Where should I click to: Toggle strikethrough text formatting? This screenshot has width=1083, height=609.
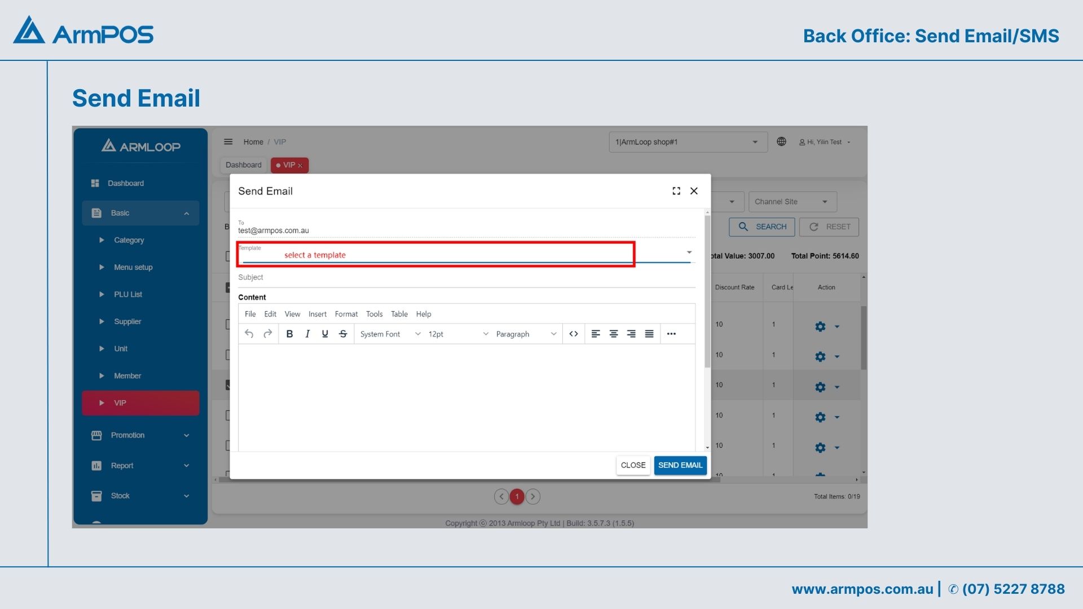pyautogui.click(x=343, y=334)
